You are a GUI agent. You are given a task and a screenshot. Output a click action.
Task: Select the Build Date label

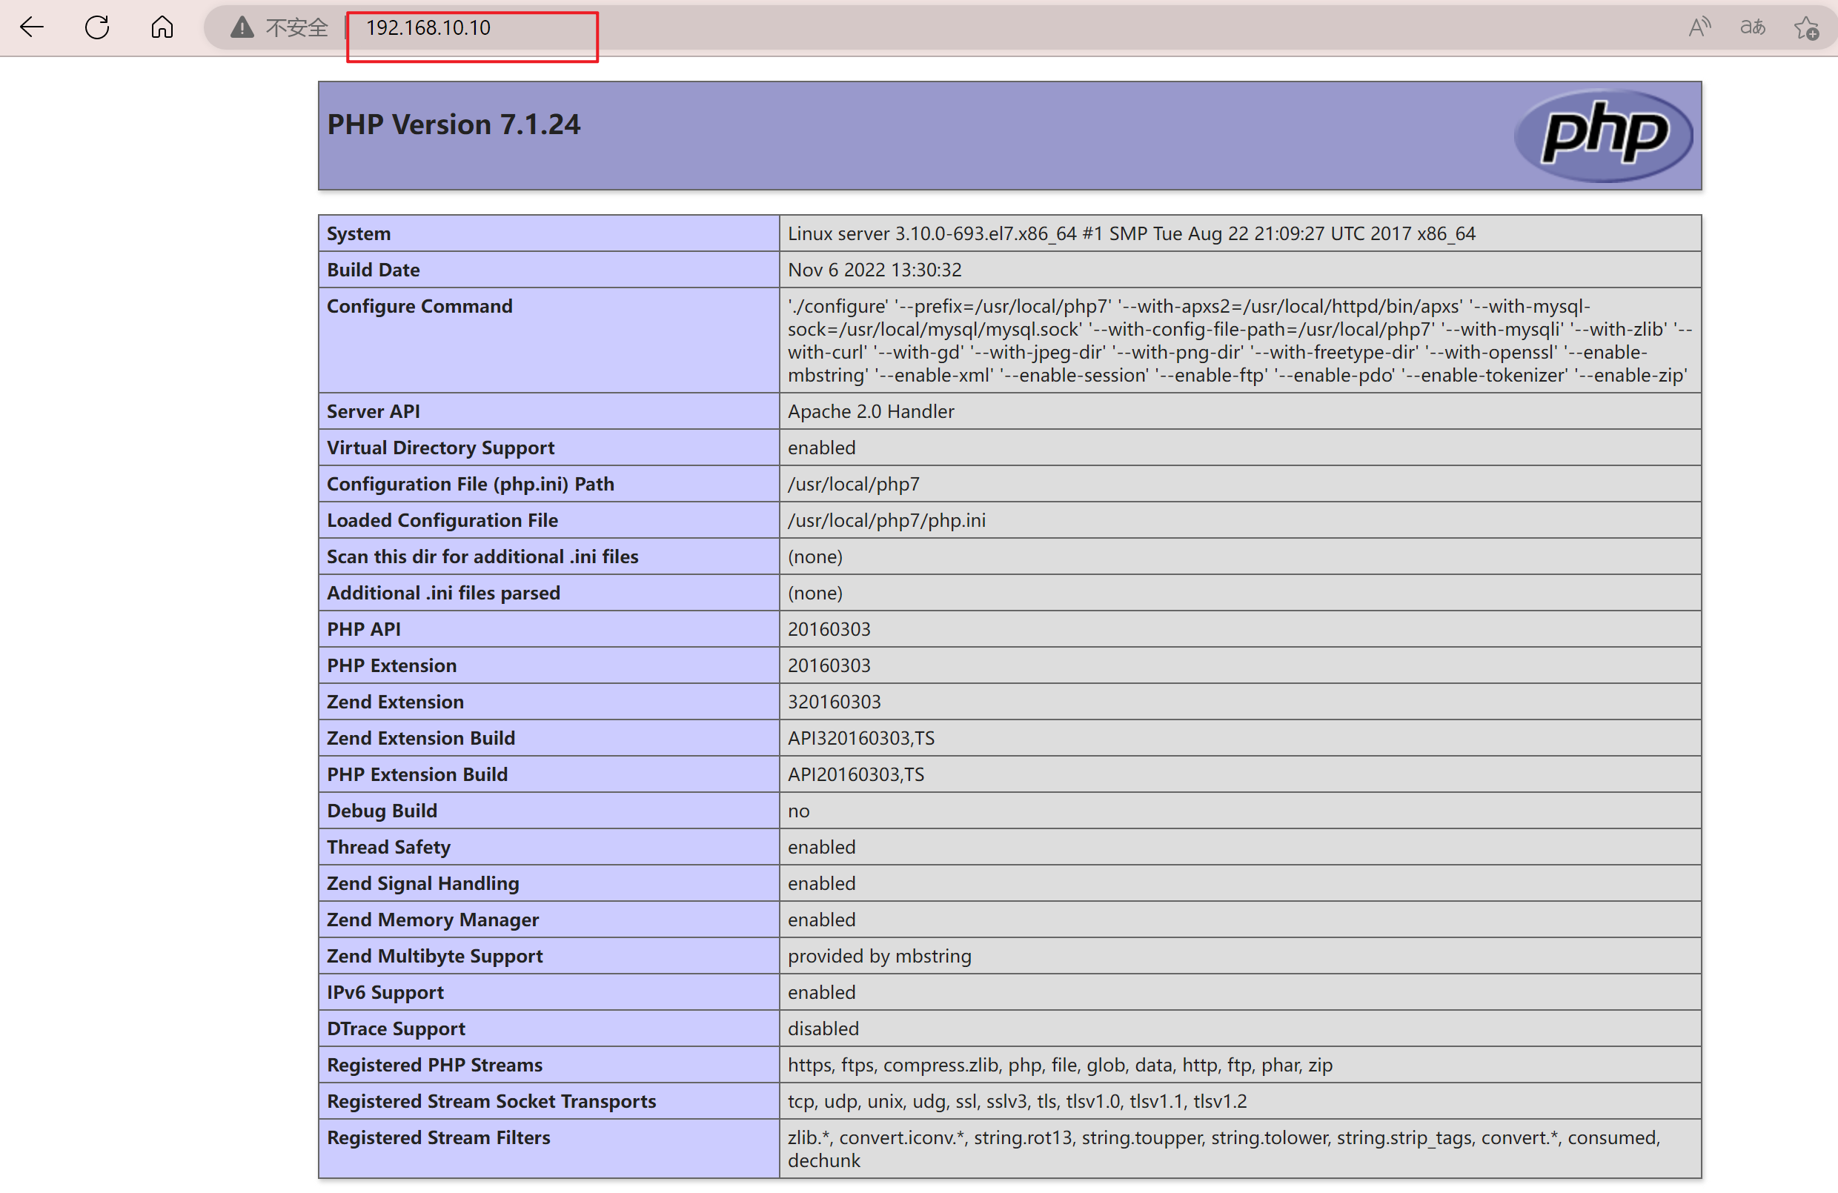[x=373, y=270]
